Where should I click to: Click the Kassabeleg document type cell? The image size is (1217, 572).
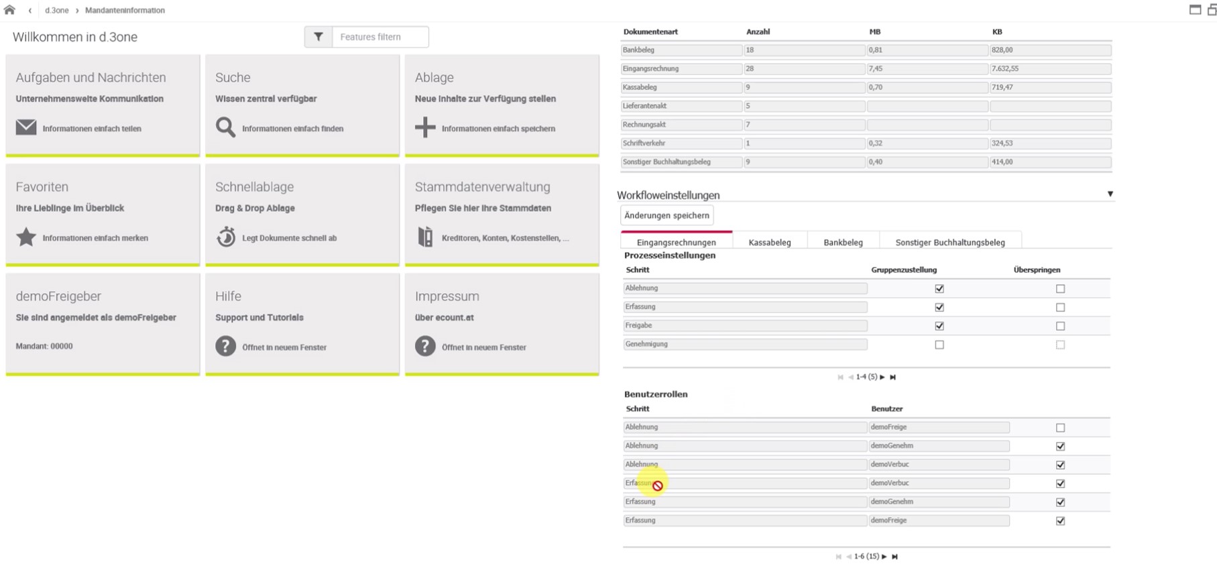tap(681, 88)
